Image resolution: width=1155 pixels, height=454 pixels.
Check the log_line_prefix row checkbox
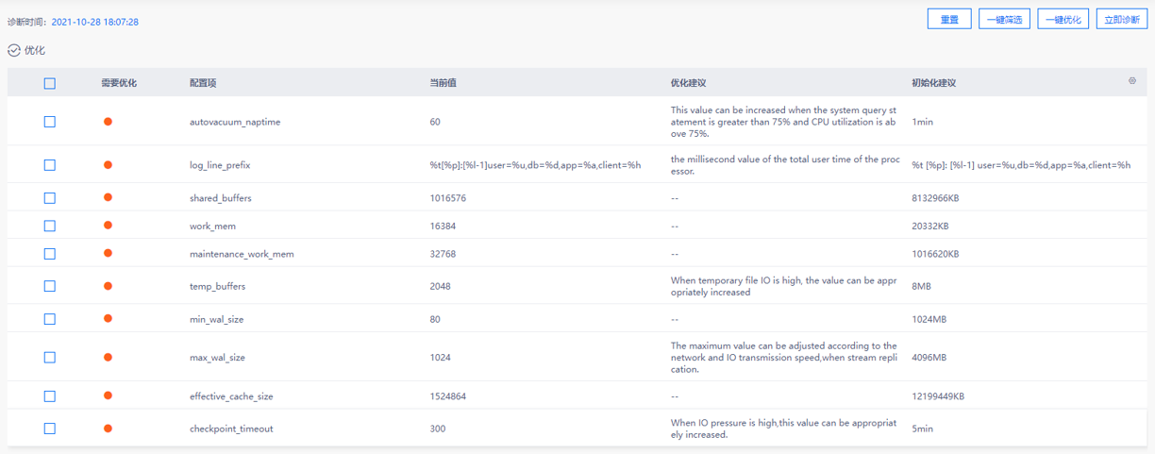pos(50,165)
